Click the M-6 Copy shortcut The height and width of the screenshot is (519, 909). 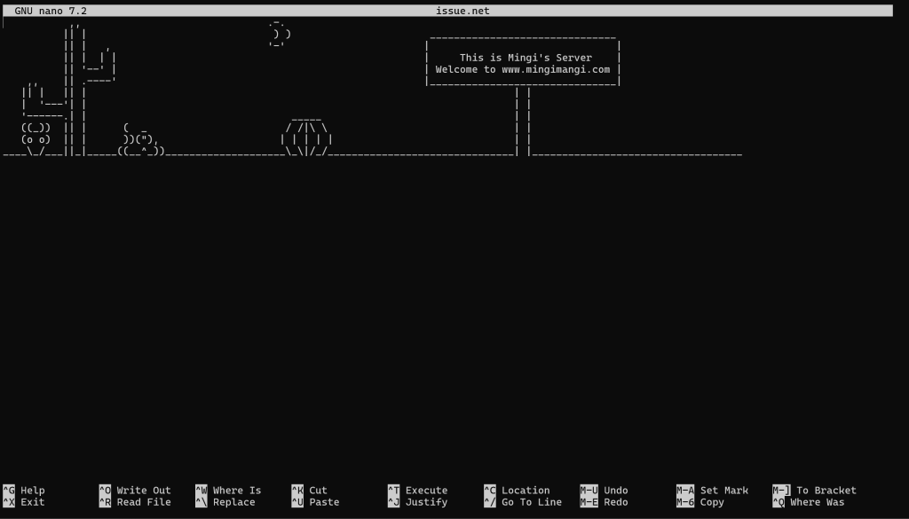[x=700, y=502]
